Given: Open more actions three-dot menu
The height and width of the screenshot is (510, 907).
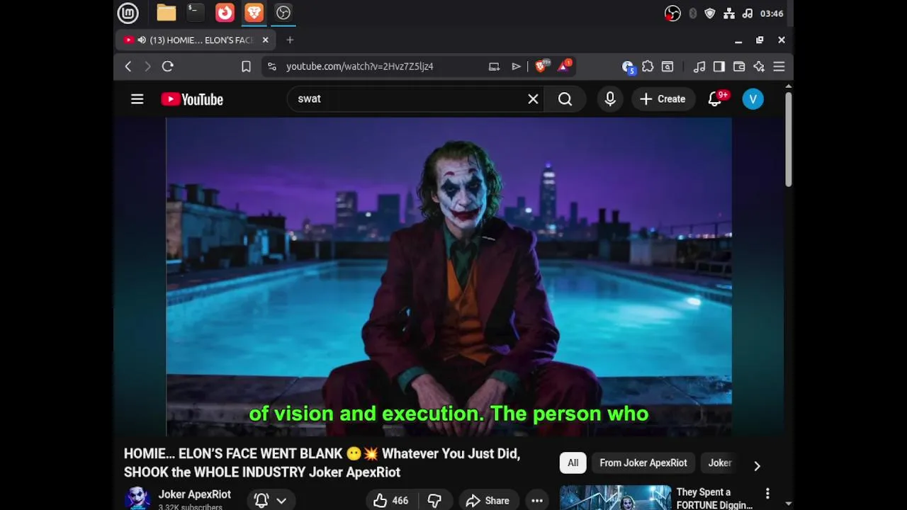Looking at the screenshot, I should pyautogui.click(x=537, y=500).
